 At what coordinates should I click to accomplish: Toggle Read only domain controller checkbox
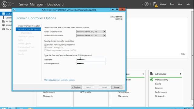(x=45, y=50)
